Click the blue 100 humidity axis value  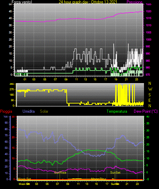[x=6, y=116]
